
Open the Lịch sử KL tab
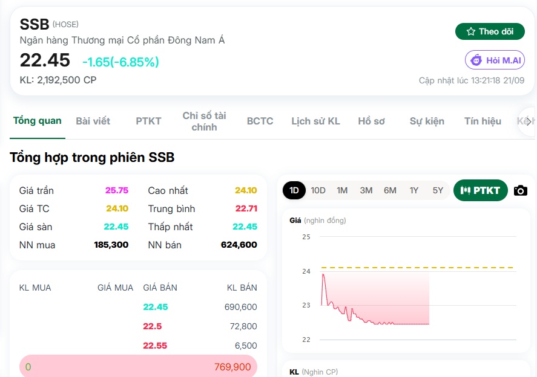point(315,121)
